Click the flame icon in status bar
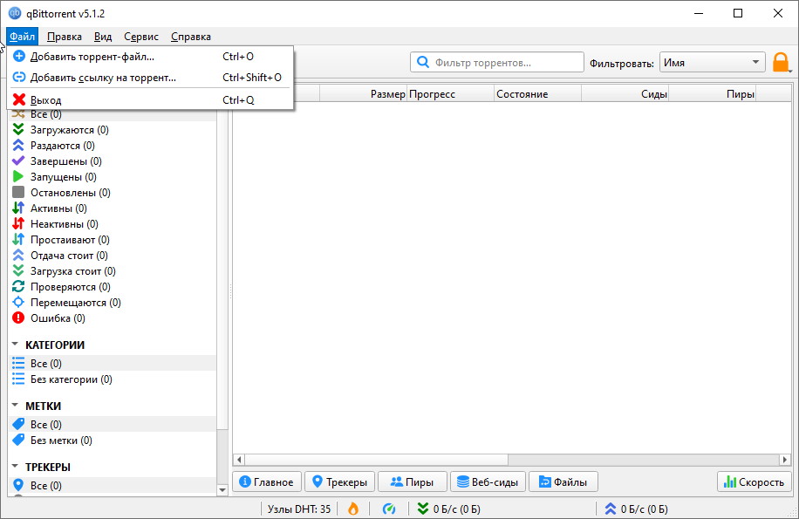 353,509
